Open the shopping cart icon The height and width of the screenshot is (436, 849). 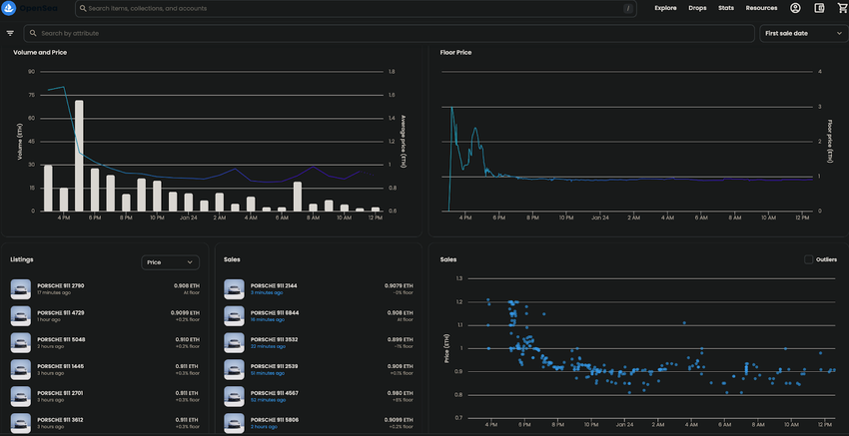coord(841,8)
